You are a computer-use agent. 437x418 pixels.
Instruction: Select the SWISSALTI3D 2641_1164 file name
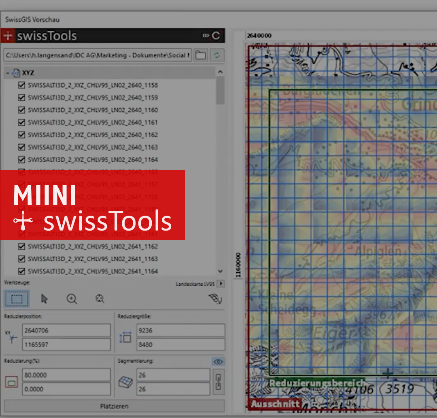click(x=93, y=271)
